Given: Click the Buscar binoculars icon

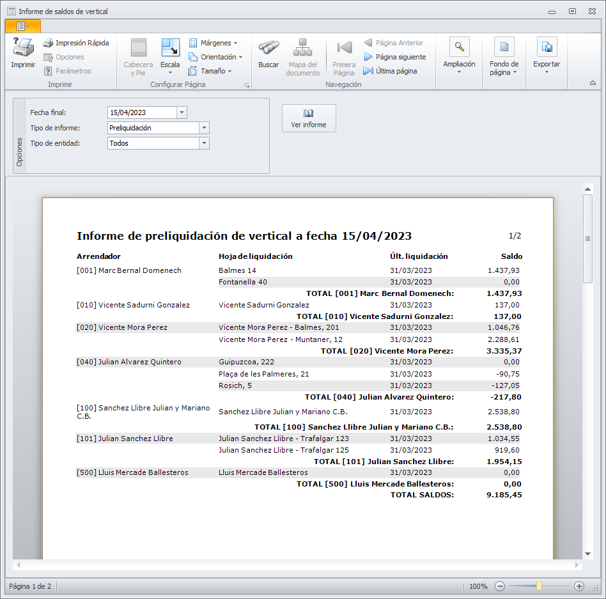Looking at the screenshot, I should point(268,47).
